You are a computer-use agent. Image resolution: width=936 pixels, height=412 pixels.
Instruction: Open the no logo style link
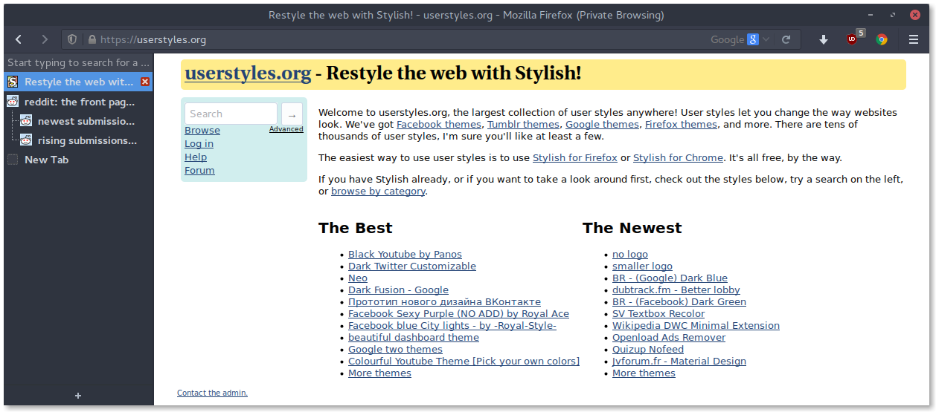(x=630, y=255)
